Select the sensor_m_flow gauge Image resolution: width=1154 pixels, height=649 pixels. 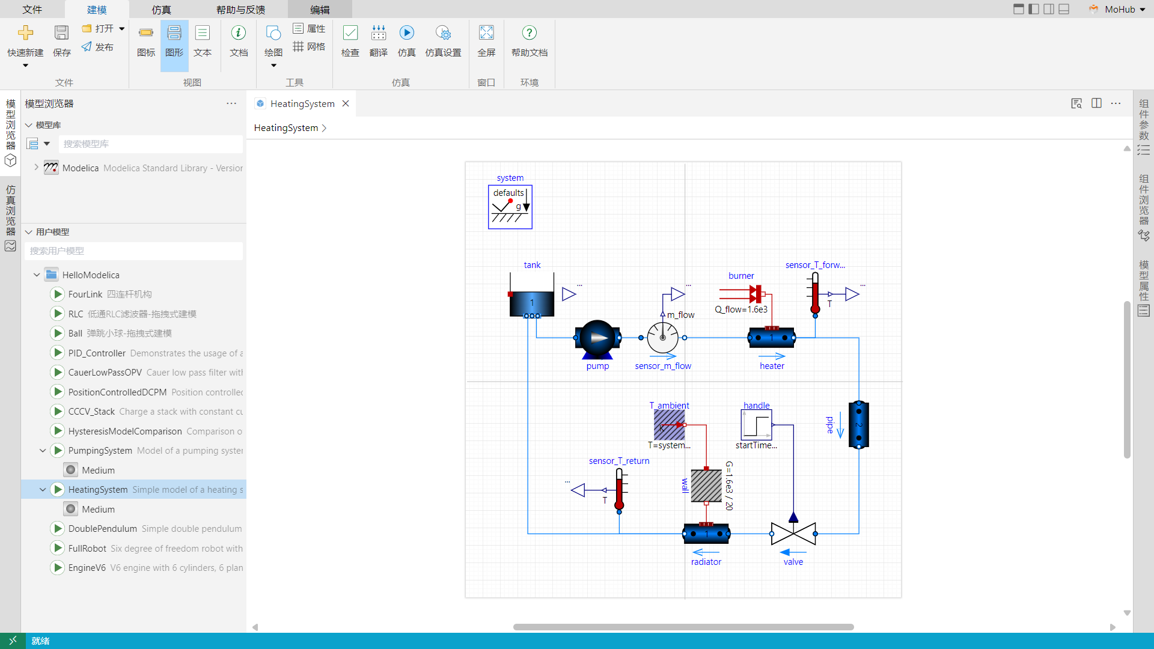[x=662, y=338]
